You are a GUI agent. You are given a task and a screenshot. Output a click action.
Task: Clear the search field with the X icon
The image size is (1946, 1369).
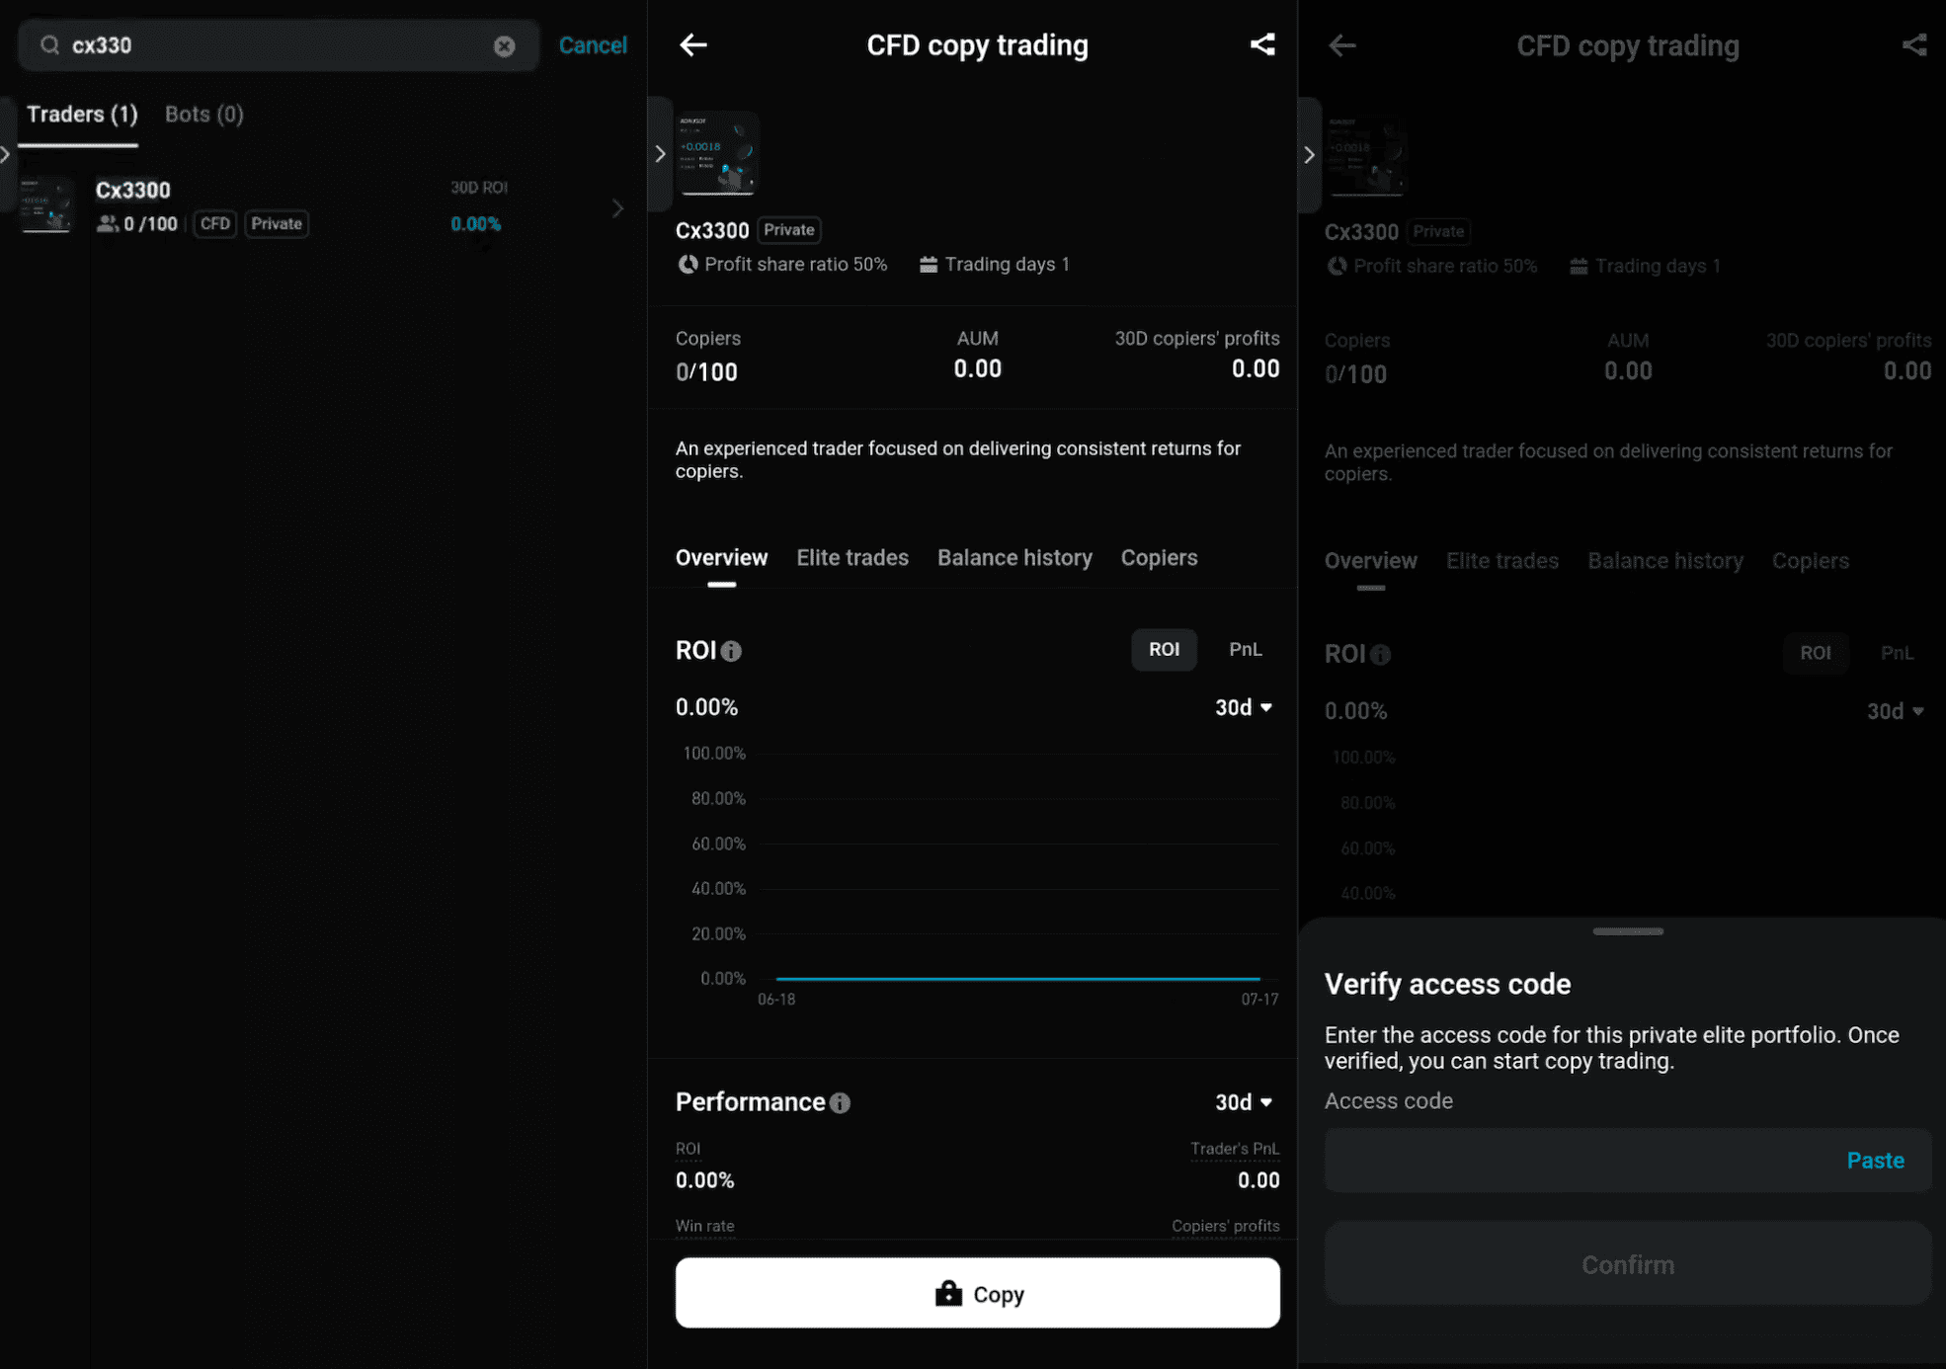504,45
